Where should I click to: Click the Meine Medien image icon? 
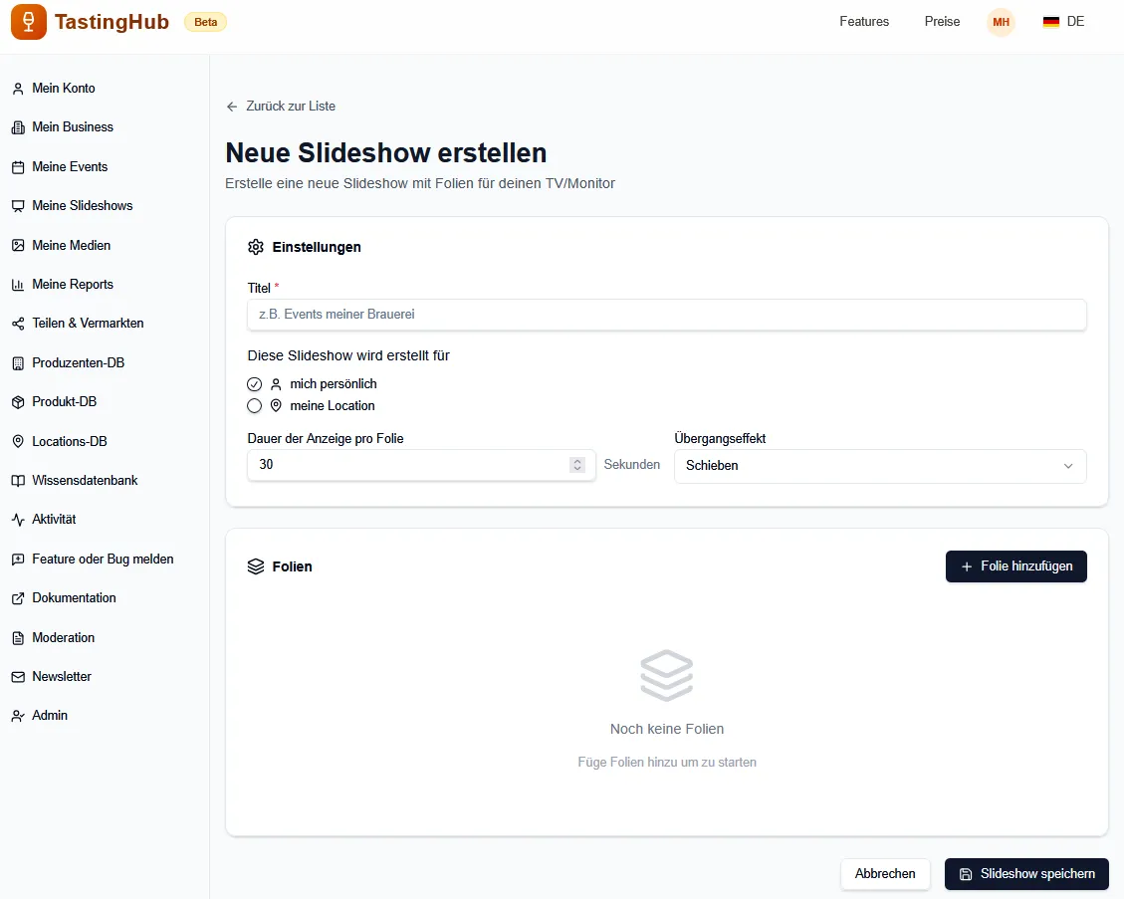tap(17, 245)
